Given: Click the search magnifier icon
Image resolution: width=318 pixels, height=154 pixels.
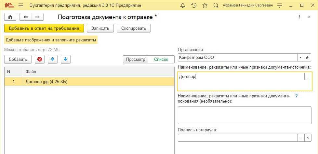Looking at the screenshot, I should click(216, 5).
